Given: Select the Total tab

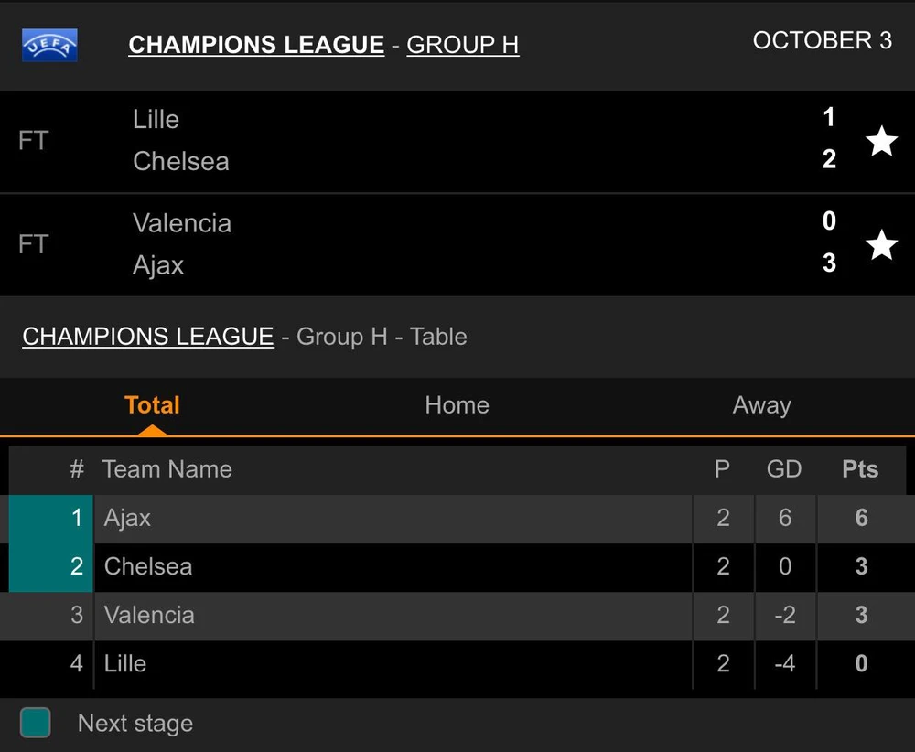Looking at the screenshot, I should [x=152, y=405].
